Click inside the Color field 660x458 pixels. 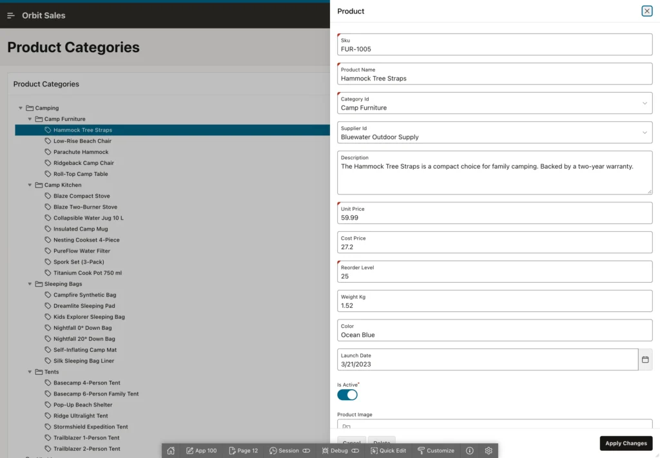click(494, 330)
